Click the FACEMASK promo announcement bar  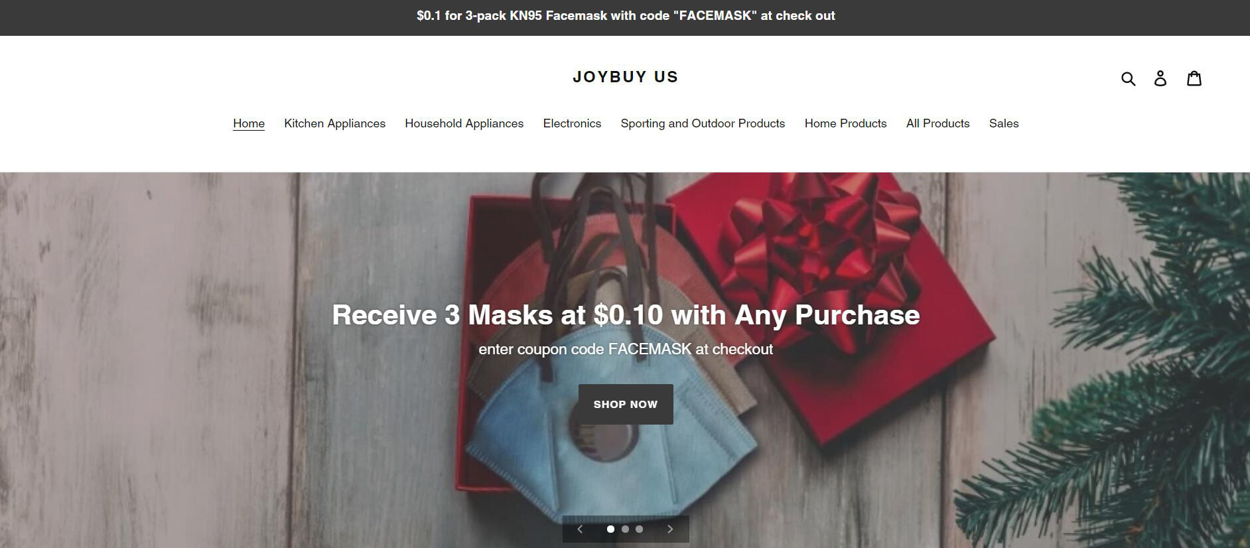625,16
